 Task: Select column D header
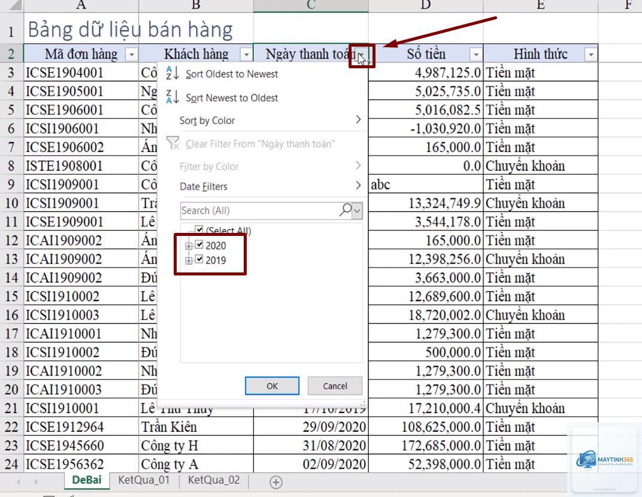426,5
